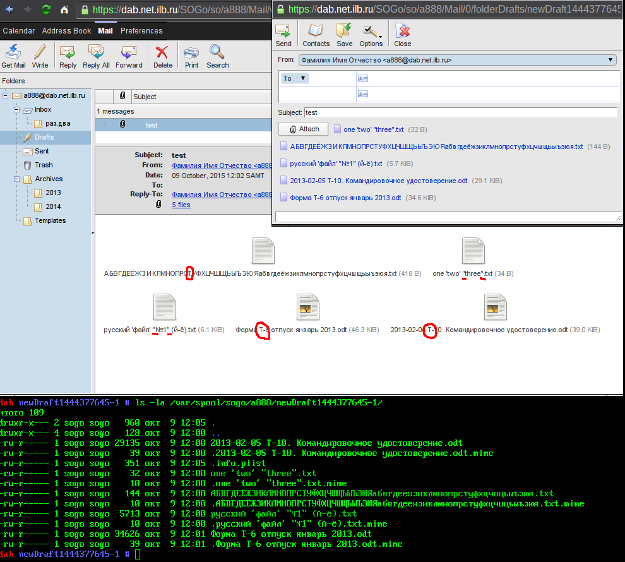Save the draft message
Image resolution: width=625 pixels, height=562 pixels.
pos(344,35)
